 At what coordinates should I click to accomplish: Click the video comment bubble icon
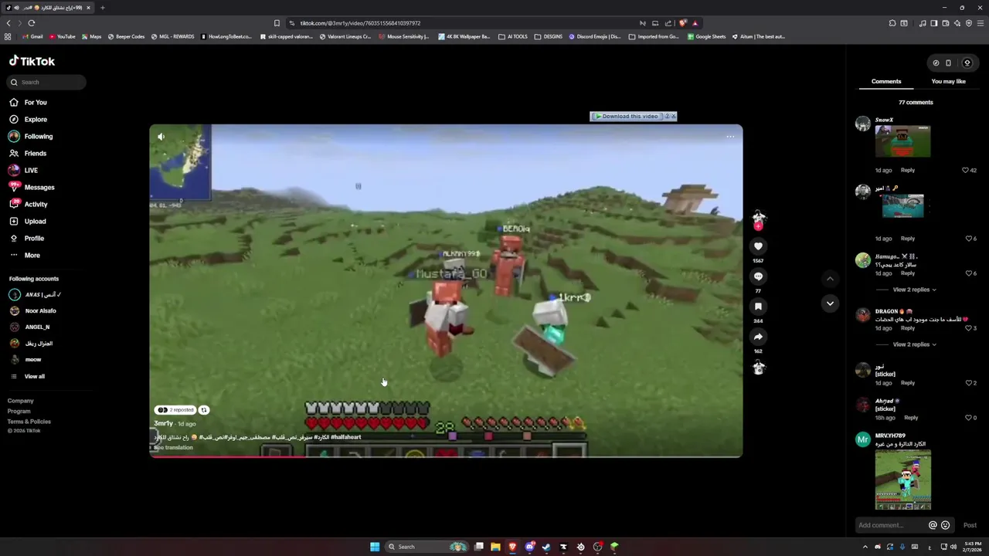click(758, 276)
